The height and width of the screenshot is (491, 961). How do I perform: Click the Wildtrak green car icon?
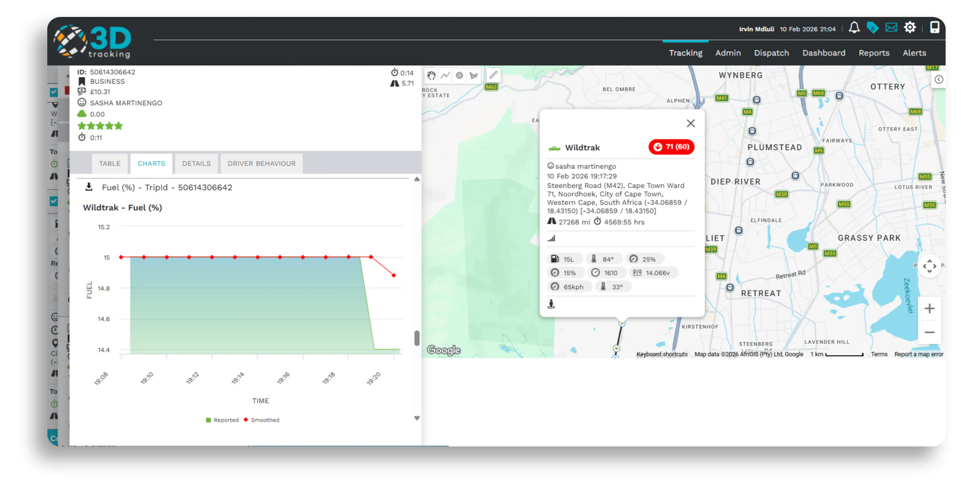click(554, 148)
